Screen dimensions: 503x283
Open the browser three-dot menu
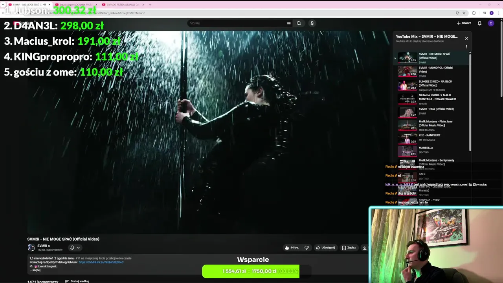pos(498,13)
